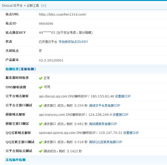Click green checkmark in QQ互联主接口测试 row
This screenshot has height=165, width=167.
40,142
